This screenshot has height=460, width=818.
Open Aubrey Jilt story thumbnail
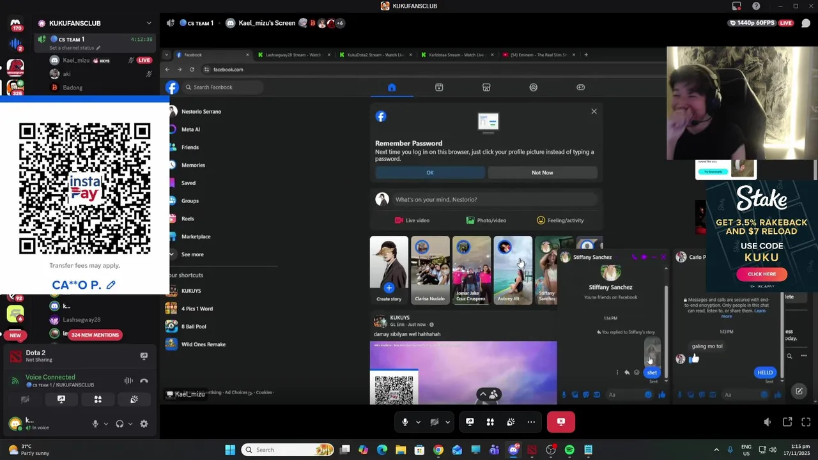click(x=513, y=270)
